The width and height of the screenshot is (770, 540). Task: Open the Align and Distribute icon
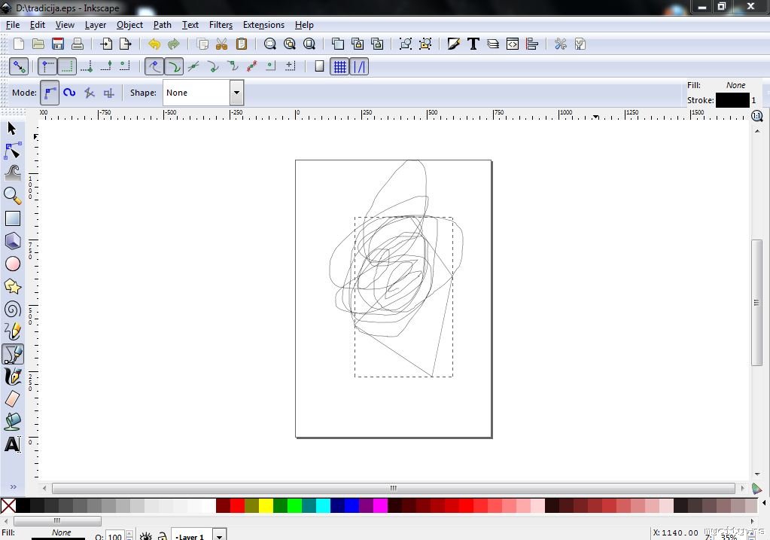tap(532, 44)
